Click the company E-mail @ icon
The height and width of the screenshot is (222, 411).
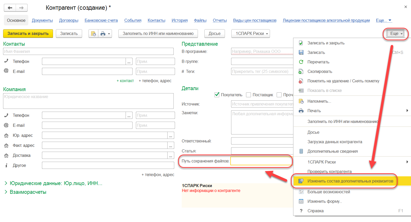click(x=6, y=125)
